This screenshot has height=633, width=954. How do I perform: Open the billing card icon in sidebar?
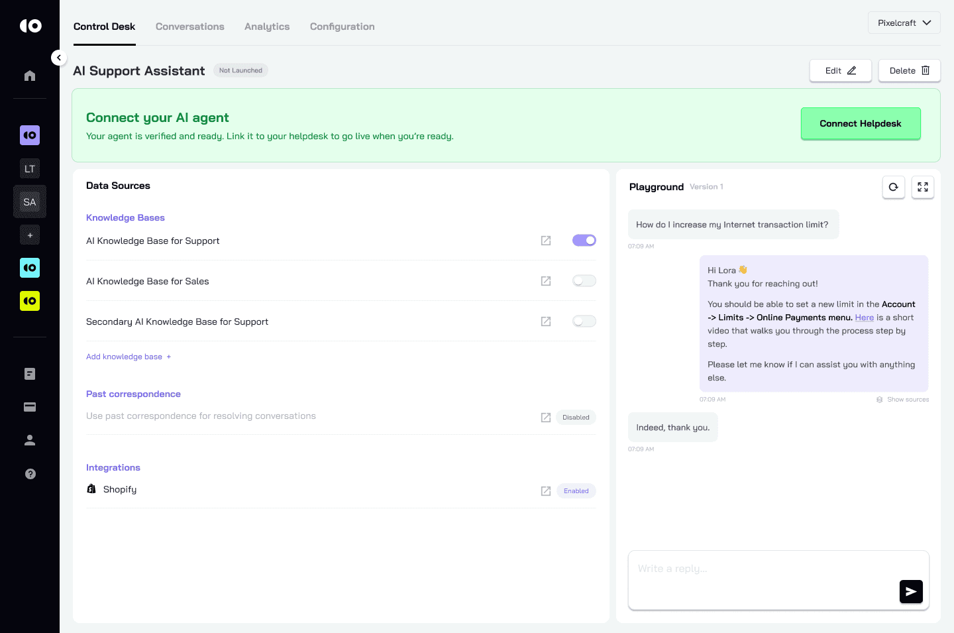pos(30,407)
